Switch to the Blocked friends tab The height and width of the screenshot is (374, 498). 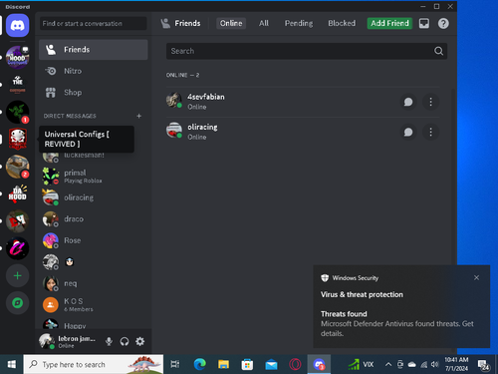coord(342,23)
